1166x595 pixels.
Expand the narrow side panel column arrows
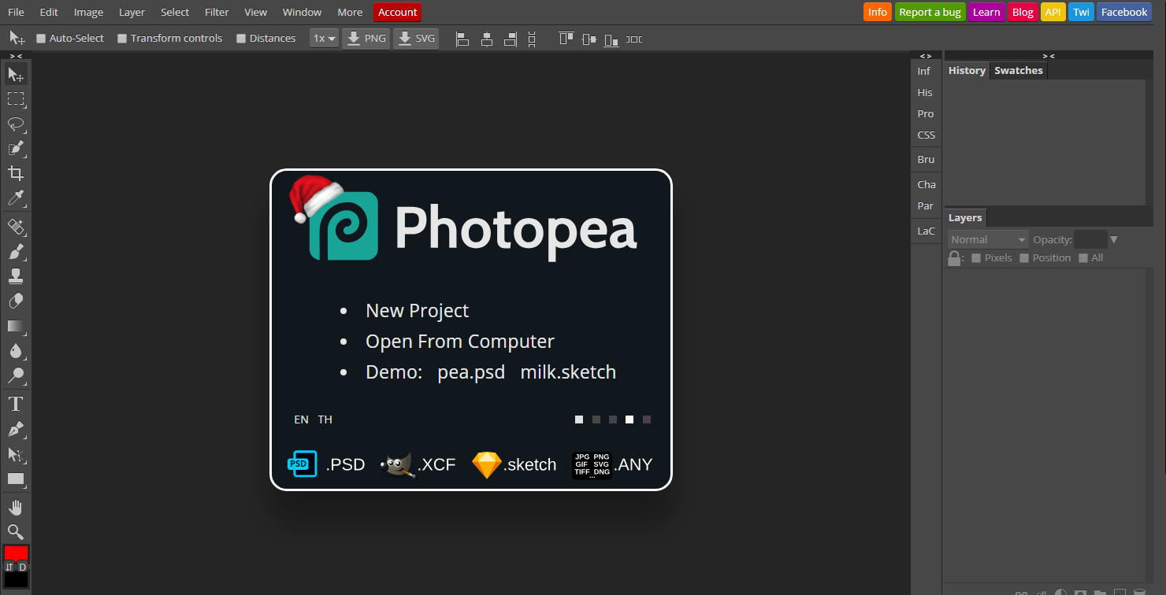[926, 56]
